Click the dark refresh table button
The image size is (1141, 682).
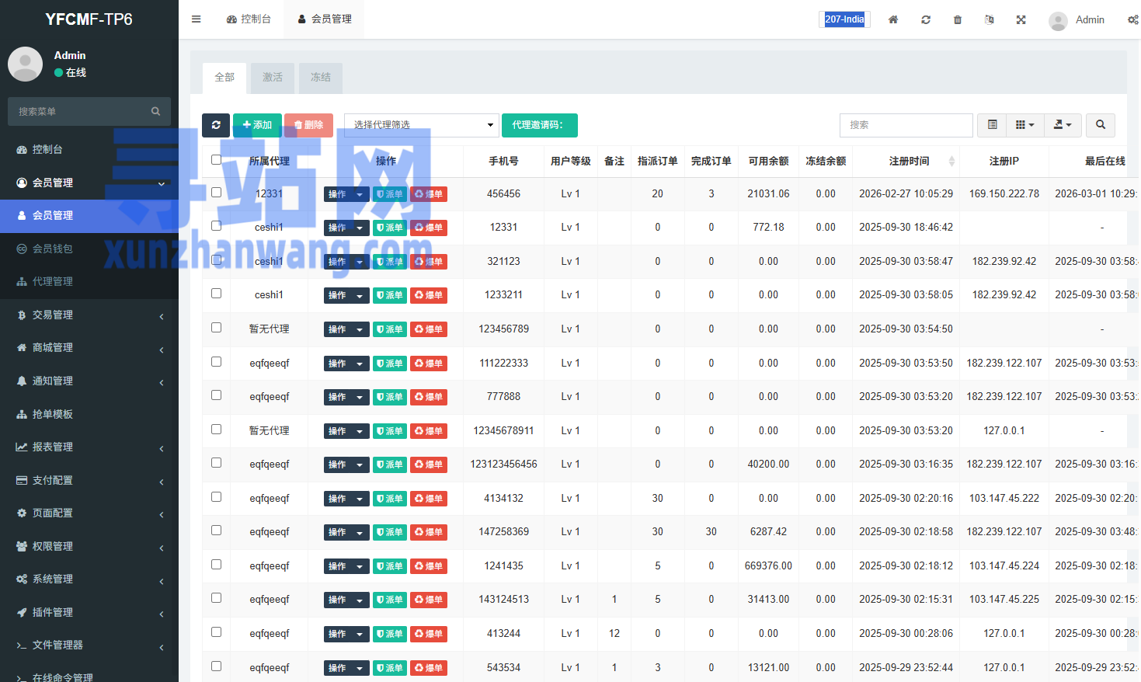[x=216, y=125]
